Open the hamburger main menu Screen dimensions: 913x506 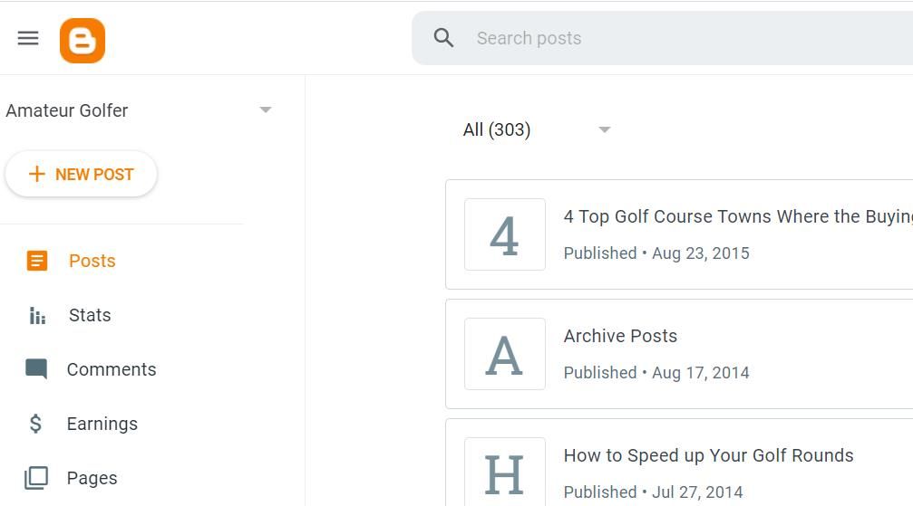pyautogui.click(x=28, y=38)
